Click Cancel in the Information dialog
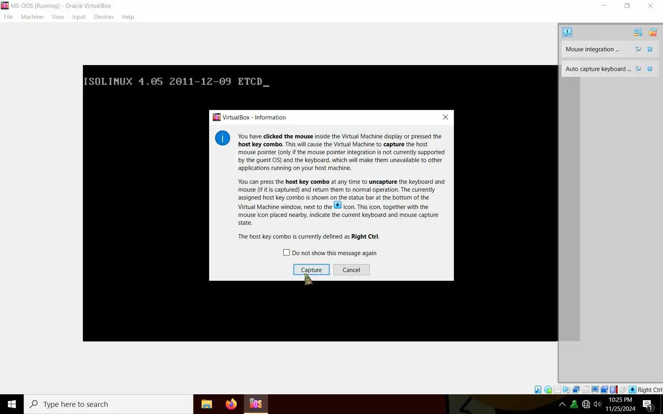 click(x=351, y=270)
